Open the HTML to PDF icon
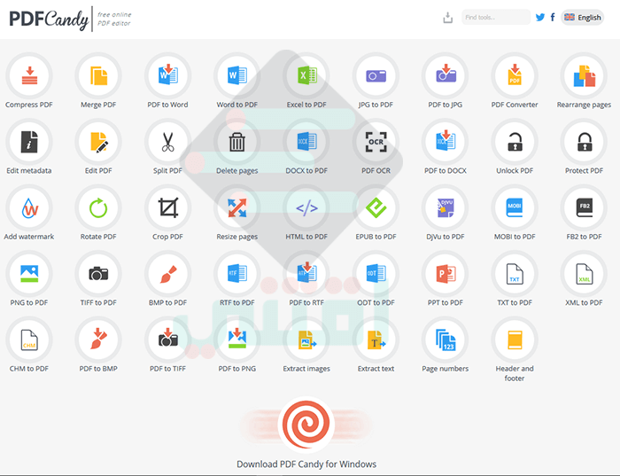The height and width of the screenshot is (476, 620). click(x=306, y=207)
